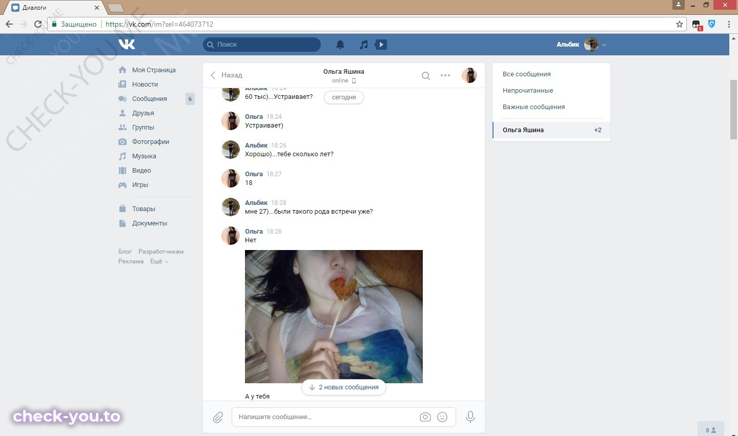Image resolution: width=738 pixels, height=436 pixels.
Task: Click the Моя Страница home icon
Action: 122,70
